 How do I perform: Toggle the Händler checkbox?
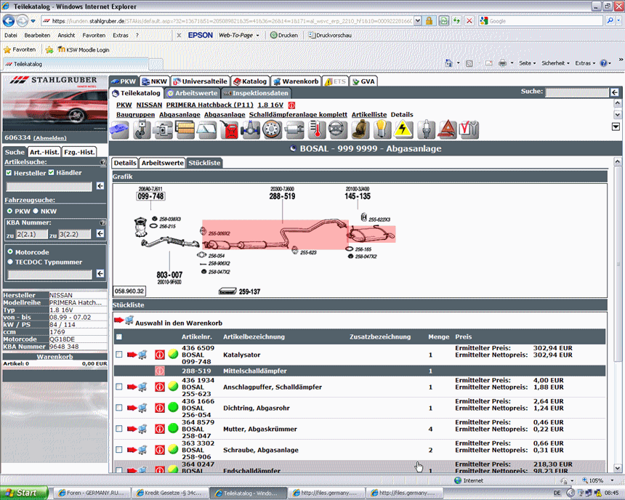[x=51, y=172]
